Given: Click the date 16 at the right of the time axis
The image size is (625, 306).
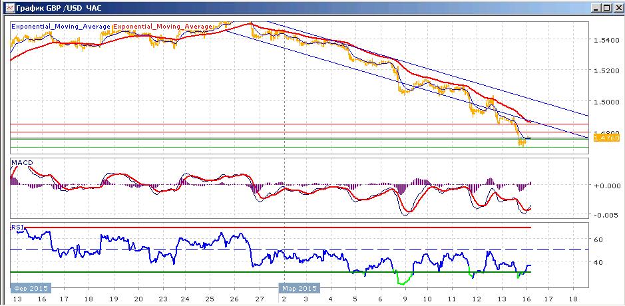Looking at the screenshot, I should [x=526, y=299].
